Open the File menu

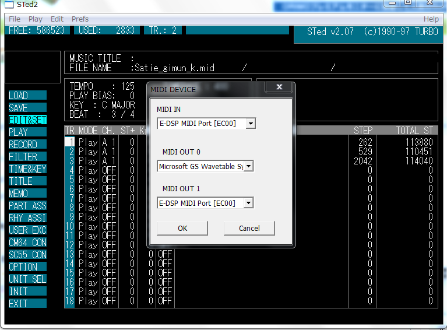[x=15, y=19]
